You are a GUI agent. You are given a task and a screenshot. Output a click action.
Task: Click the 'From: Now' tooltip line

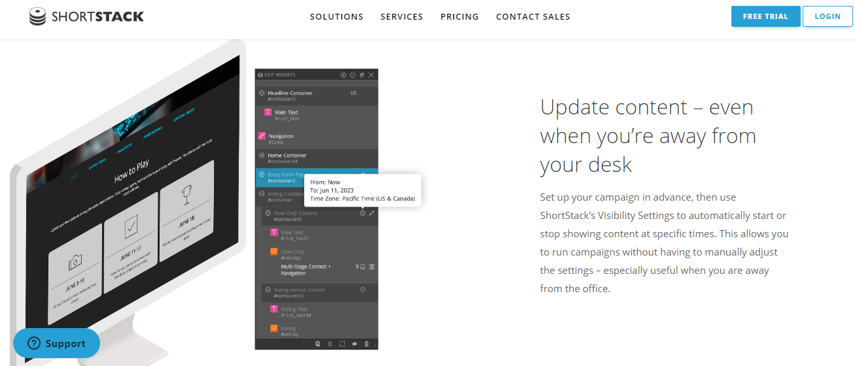pyautogui.click(x=325, y=182)
